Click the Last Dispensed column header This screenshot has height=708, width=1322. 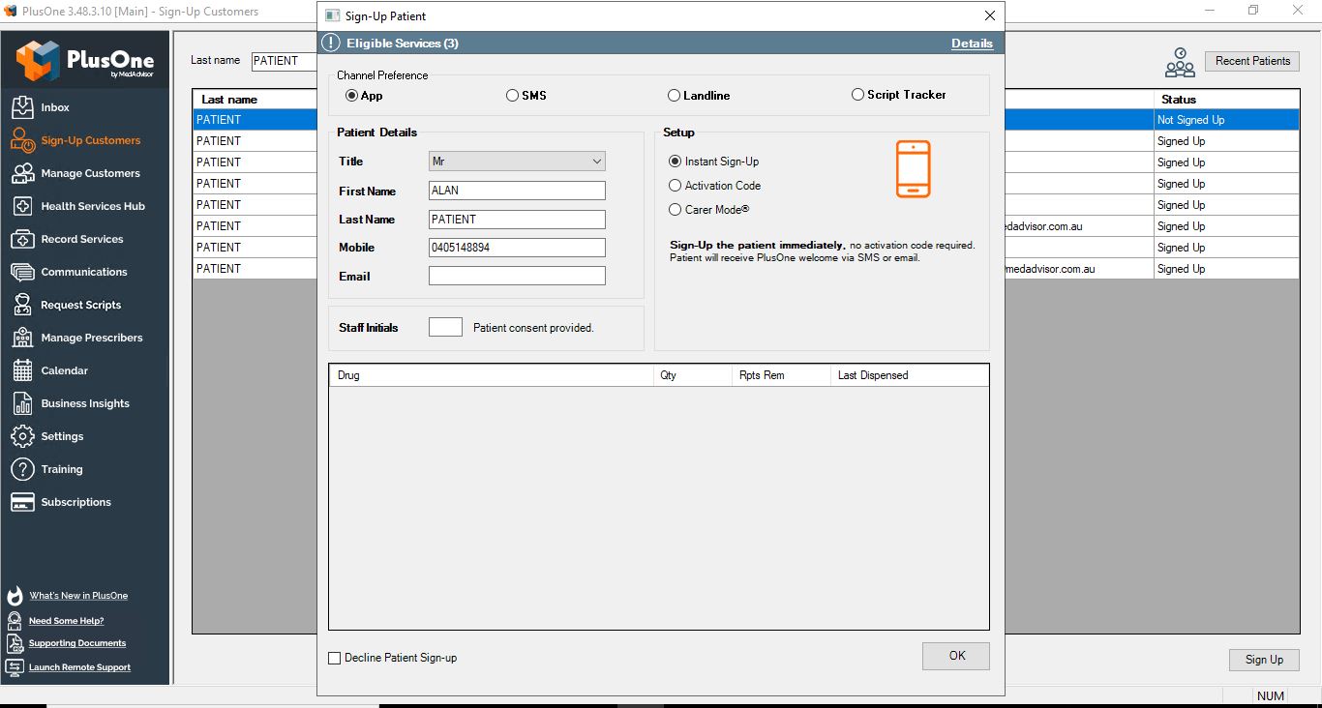(x=909, y=375)
